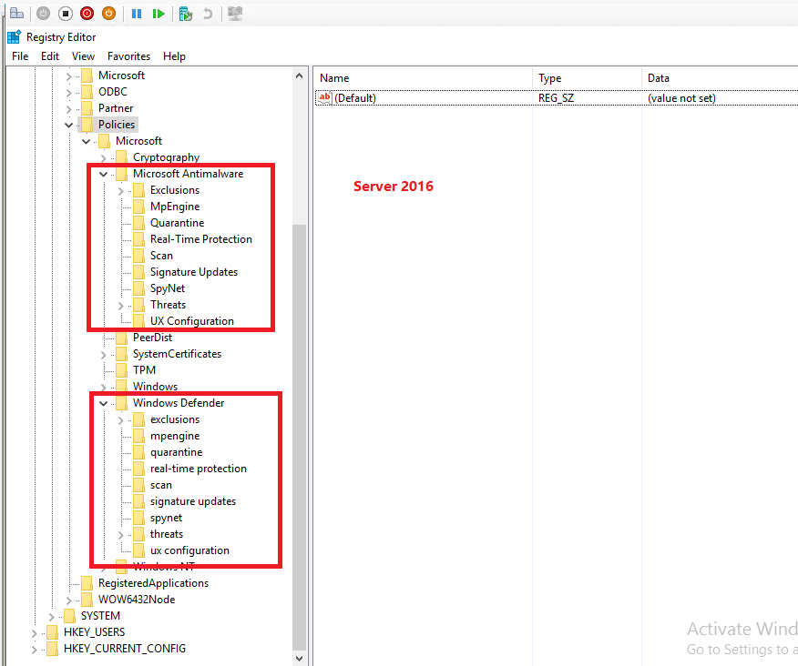The width and height of the screenshot is (798, 666).
Task: Revert the VM using the undo arrow icon
Action: pyautogui.click(x=208, y=14)
